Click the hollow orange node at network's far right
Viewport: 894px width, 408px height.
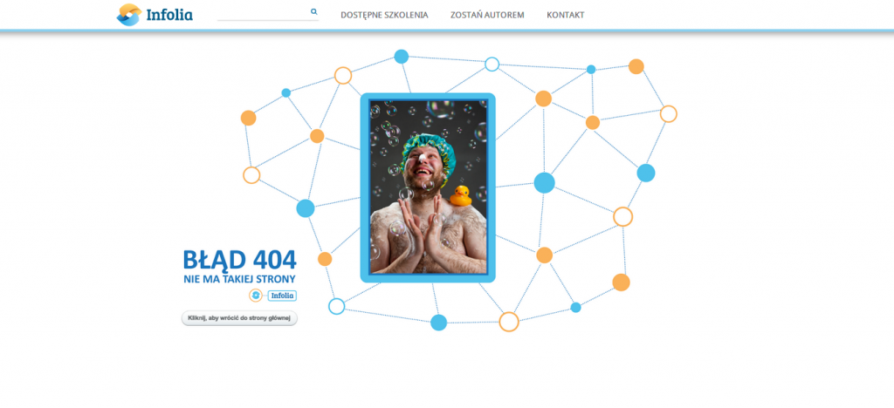point(668,114)
